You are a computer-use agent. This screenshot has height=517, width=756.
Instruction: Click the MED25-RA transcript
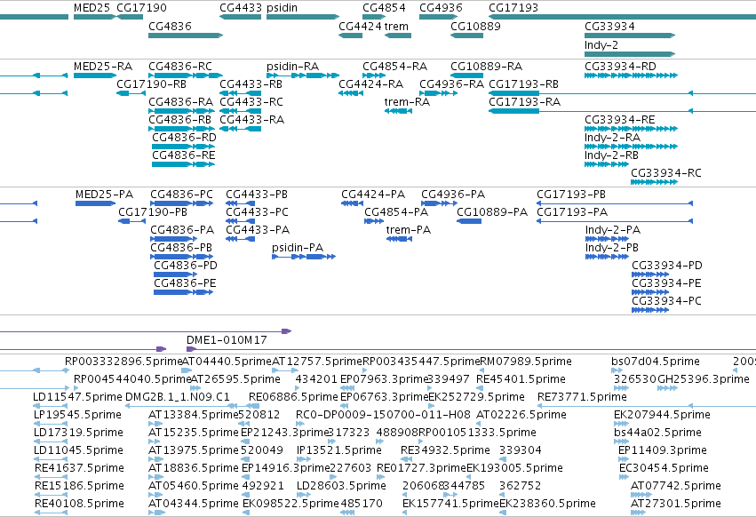point(103,66)
